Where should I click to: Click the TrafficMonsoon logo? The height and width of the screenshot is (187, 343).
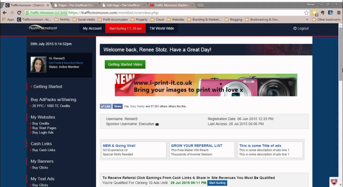point(43,28)
